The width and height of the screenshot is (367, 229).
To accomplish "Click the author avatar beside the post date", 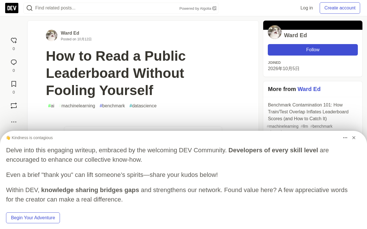I will pos(52,35).
